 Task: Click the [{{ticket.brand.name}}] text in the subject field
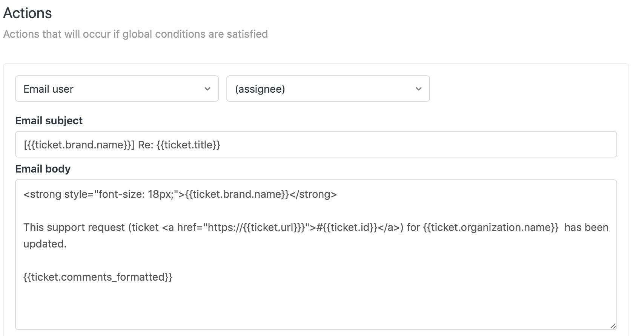click(x=79, y=145)
